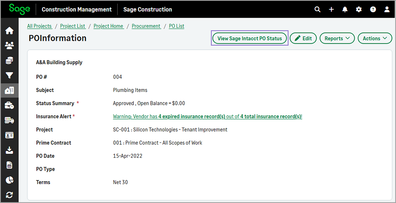Go to All Projects breadcrumb

[40, 26]
